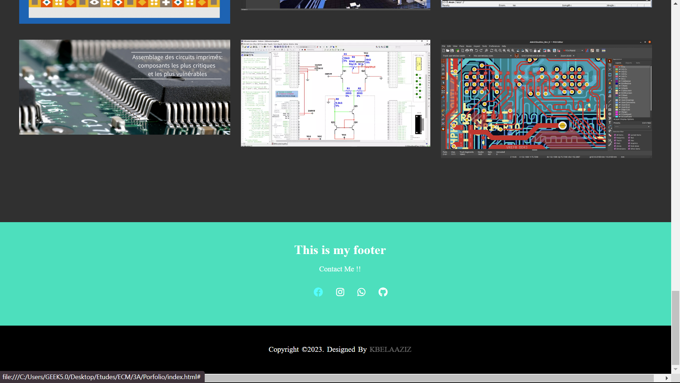
Task: Click the KBELAAZIZ designer link
Action: pyautogui.click(x=390, y=349)
